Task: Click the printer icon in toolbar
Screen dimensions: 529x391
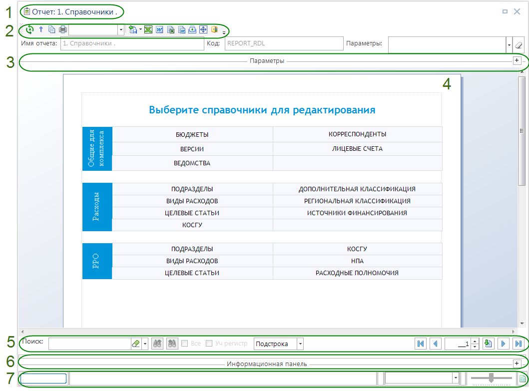Action: coord(63,30)
